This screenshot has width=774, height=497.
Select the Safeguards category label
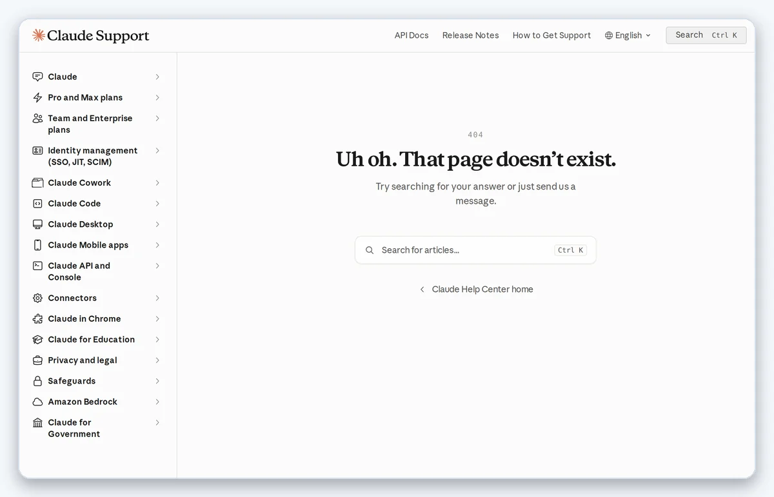click(72, 381)
